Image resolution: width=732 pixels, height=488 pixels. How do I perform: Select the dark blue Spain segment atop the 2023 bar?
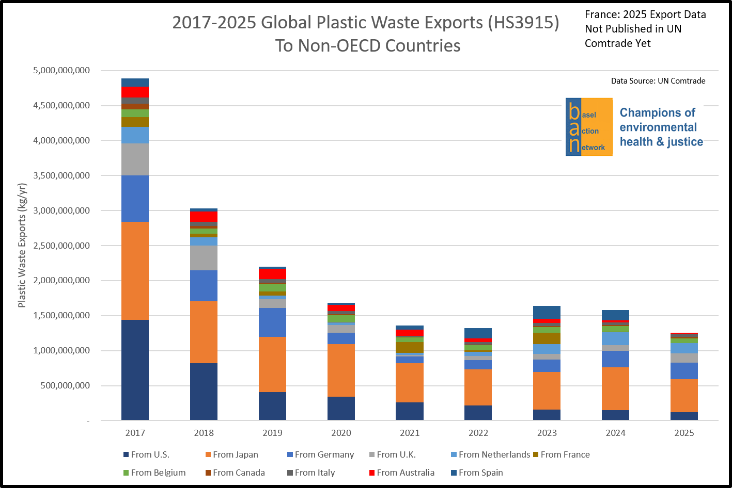[x=547, y=312]
